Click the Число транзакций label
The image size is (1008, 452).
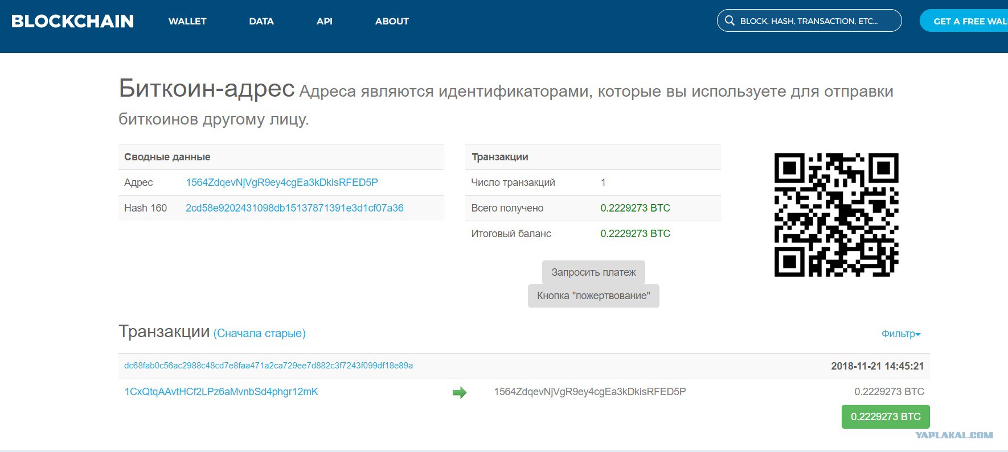[x=513, y=183]
